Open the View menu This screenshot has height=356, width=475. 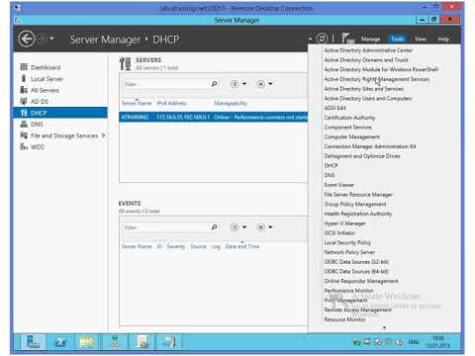[420, 40]
